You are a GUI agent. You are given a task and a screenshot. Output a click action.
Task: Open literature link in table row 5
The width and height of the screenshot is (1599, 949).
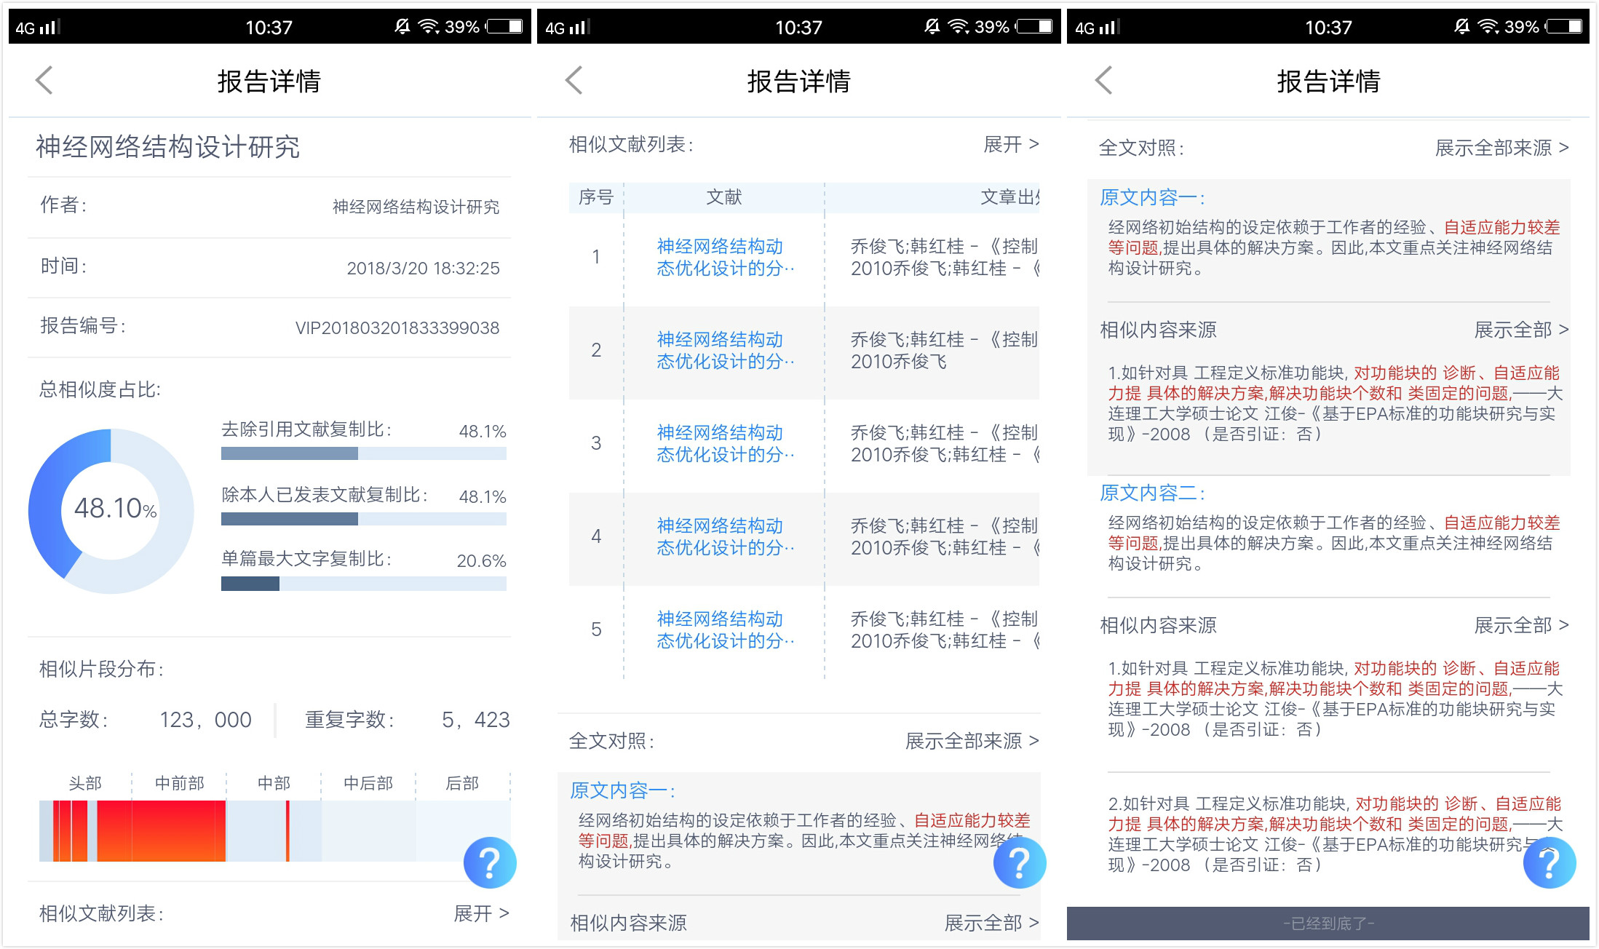point(724,630)
